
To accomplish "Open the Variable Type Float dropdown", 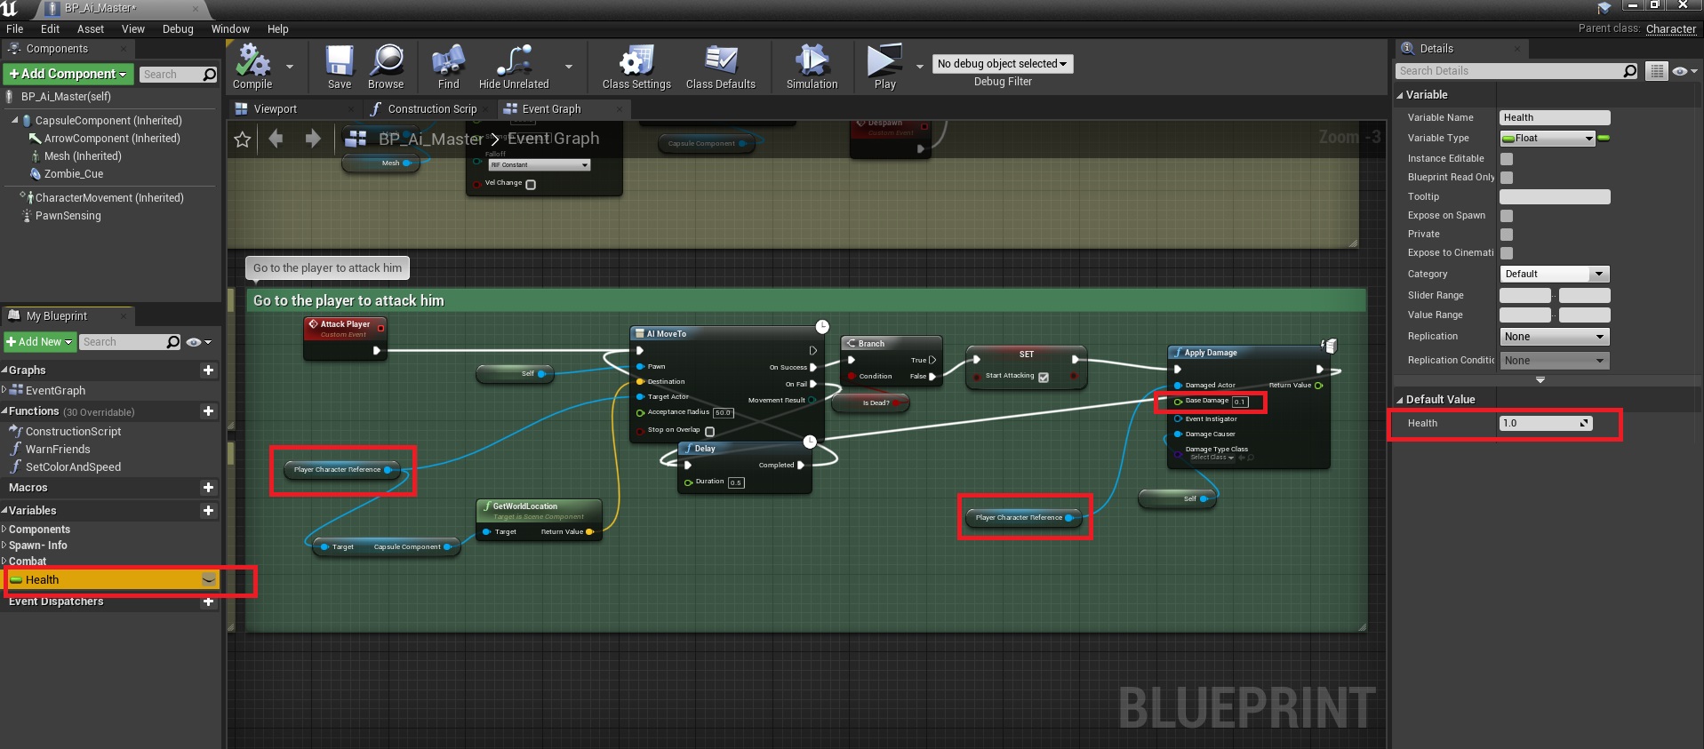I will 1548,138.
